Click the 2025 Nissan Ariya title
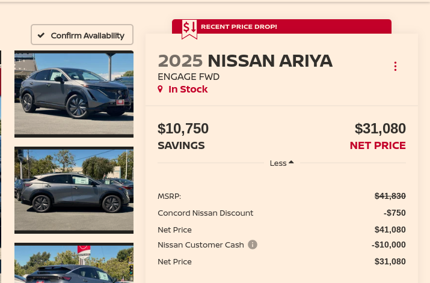This screenshot has height=283, width=430. coord(245,61)
